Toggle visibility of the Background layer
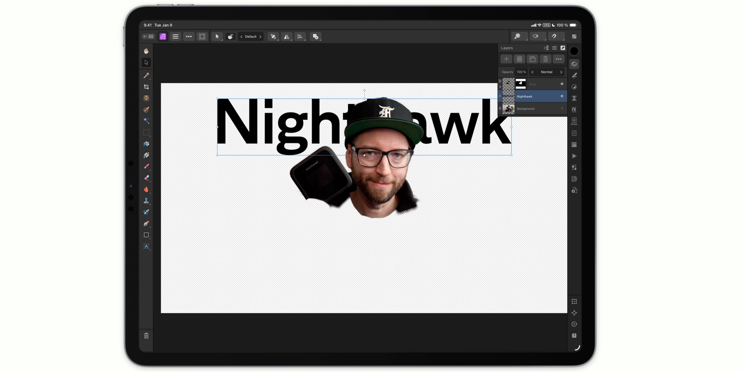 pos(562,108)
